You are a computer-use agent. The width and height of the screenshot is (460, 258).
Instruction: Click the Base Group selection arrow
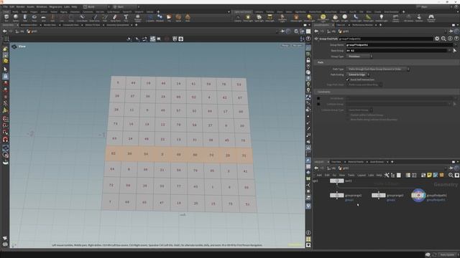(455, 51)
